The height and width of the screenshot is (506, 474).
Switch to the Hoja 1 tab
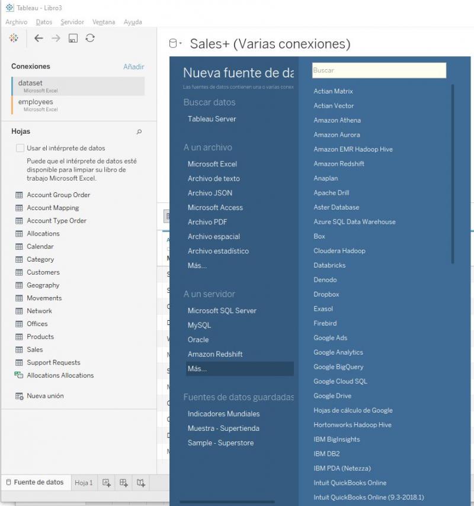pyautogui.click(x=84, y=483)
